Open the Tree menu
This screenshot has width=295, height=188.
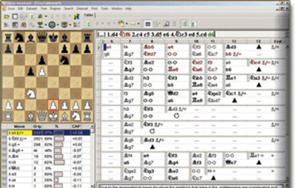pos(43,9)
